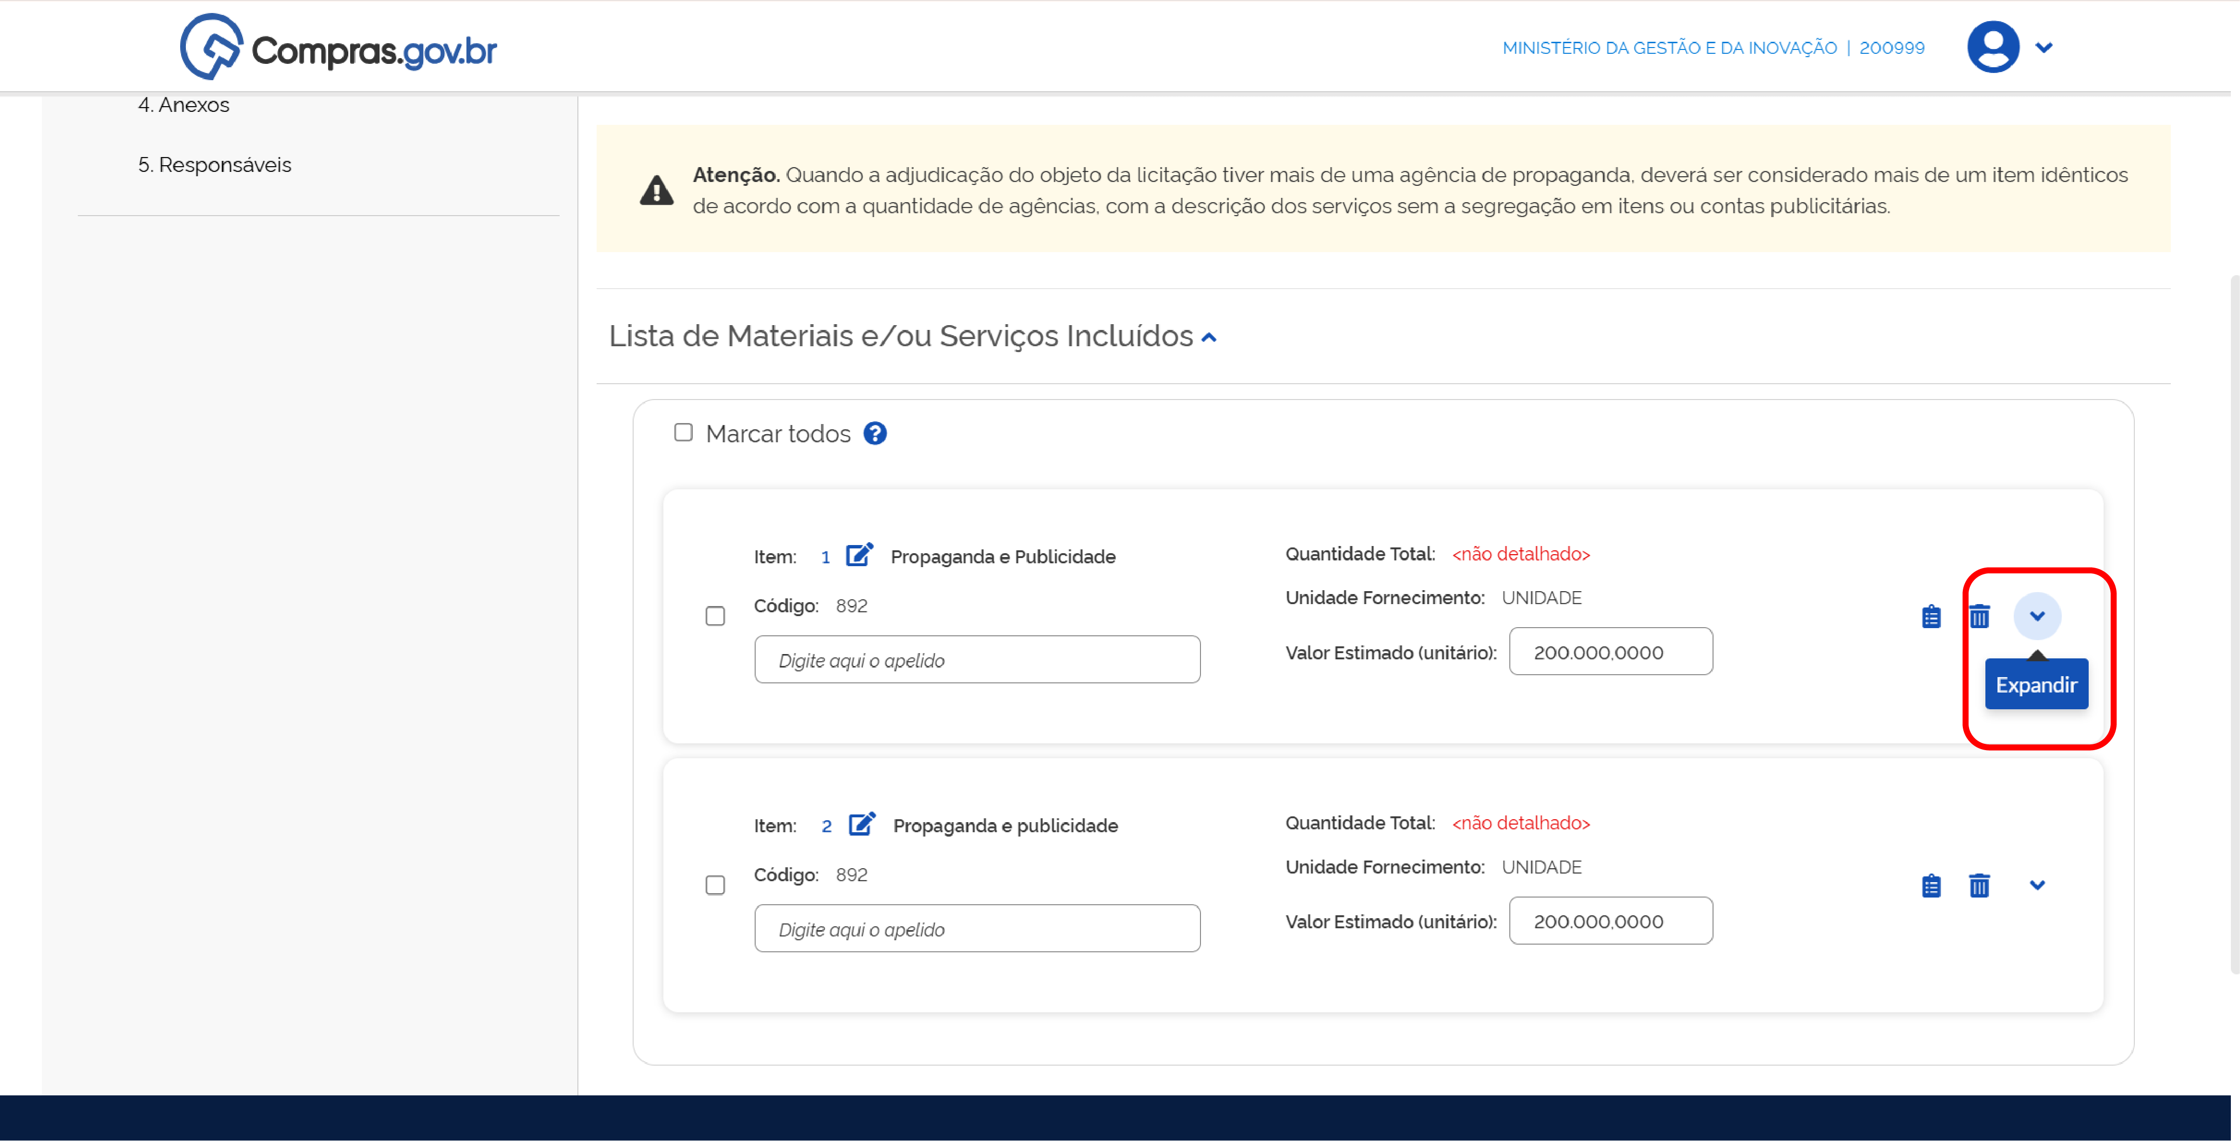
Task: Click the item number 1 link
Action: (x=825, y=558)
